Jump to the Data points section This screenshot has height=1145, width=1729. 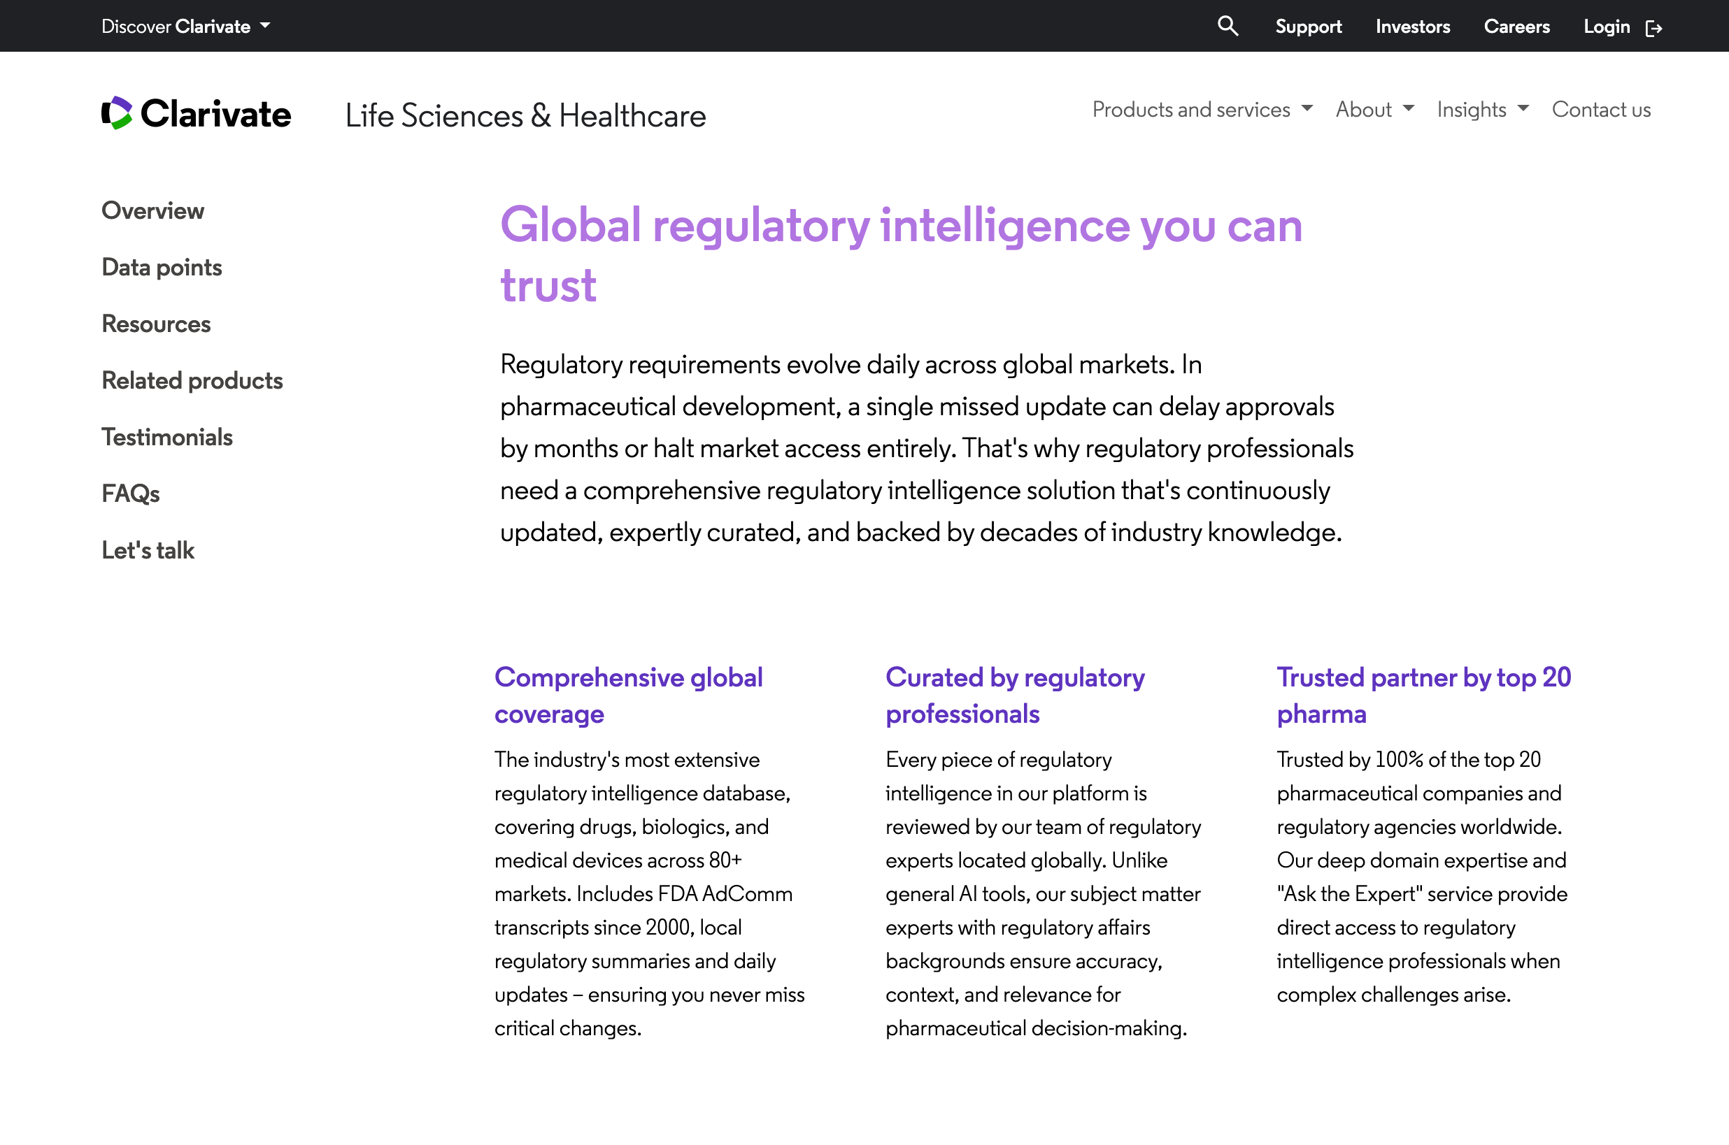[162, 267]
